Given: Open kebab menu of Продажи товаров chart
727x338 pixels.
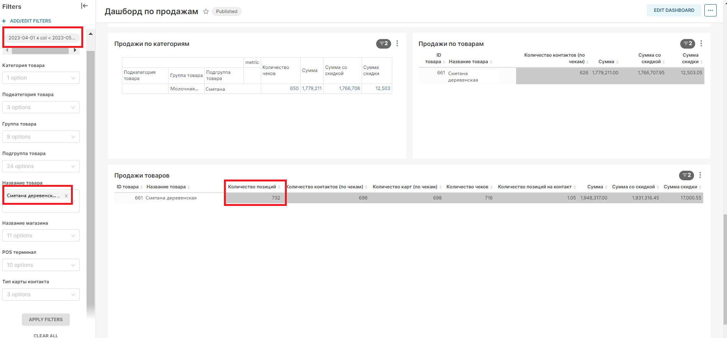Looking at the screenshot, I should (x=700, y=175).
